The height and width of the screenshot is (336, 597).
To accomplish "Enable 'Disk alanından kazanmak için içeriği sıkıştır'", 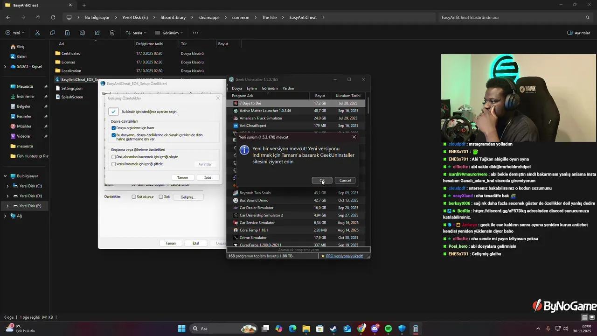I will [114, 157].
